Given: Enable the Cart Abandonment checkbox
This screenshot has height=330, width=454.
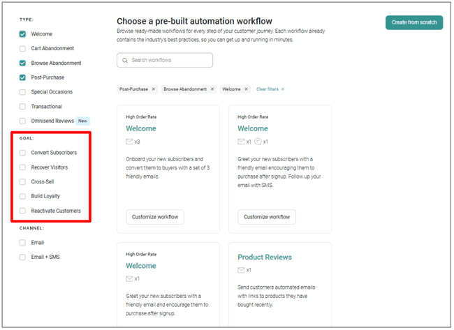Looking at the screenshot, I should point(23,49).
